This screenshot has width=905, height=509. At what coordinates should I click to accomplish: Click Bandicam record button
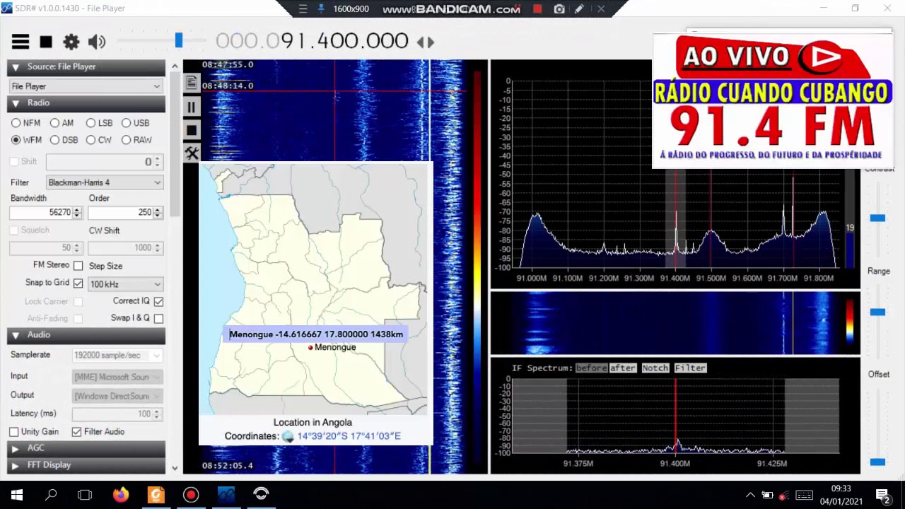537,9
